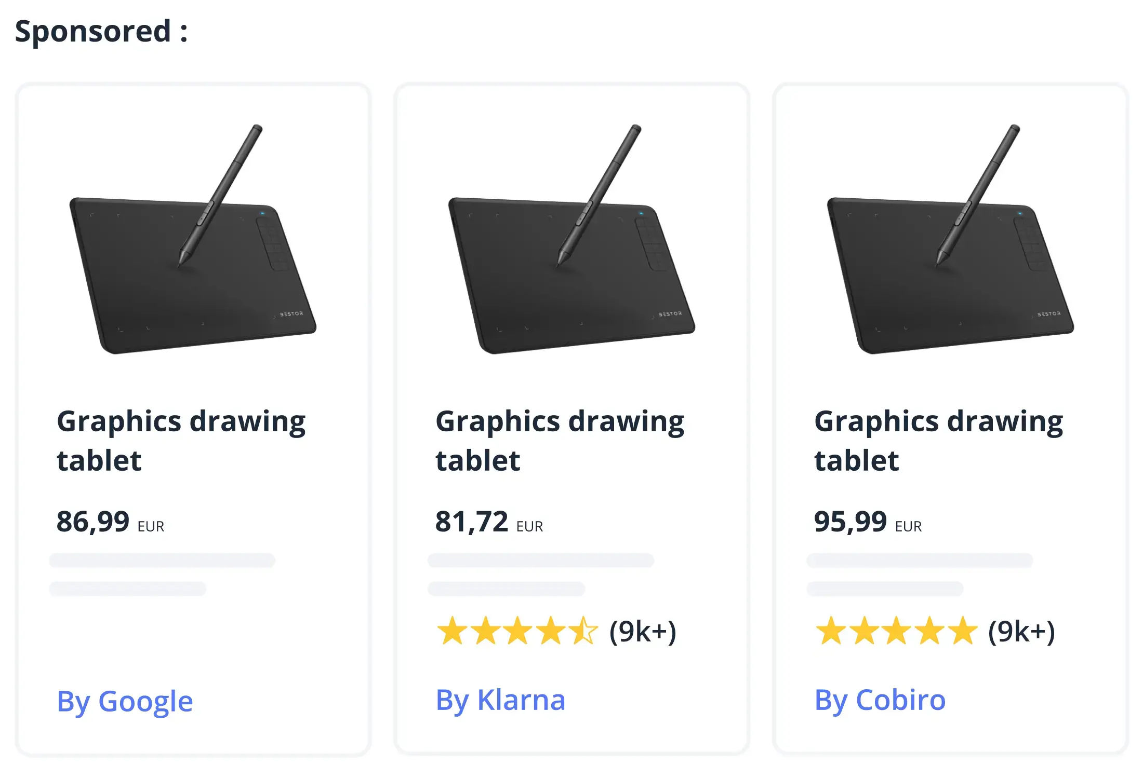Follow the By Cobiro link
The width and height of the screenshot is (1143, 766).
[880, 700]
